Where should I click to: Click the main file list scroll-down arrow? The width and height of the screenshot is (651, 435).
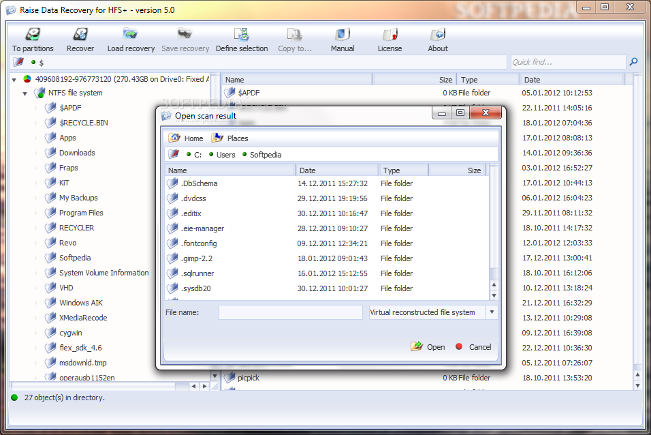pos(637,386)
